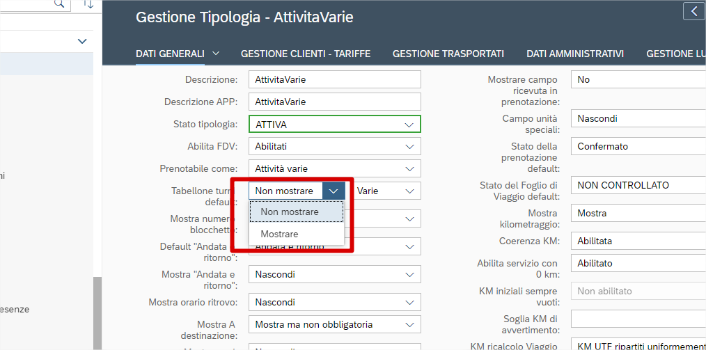This screenshot has height=350, width=706.
Task: Open the Coerenza KM 'Abilitata' combo box
Action: 637,241
